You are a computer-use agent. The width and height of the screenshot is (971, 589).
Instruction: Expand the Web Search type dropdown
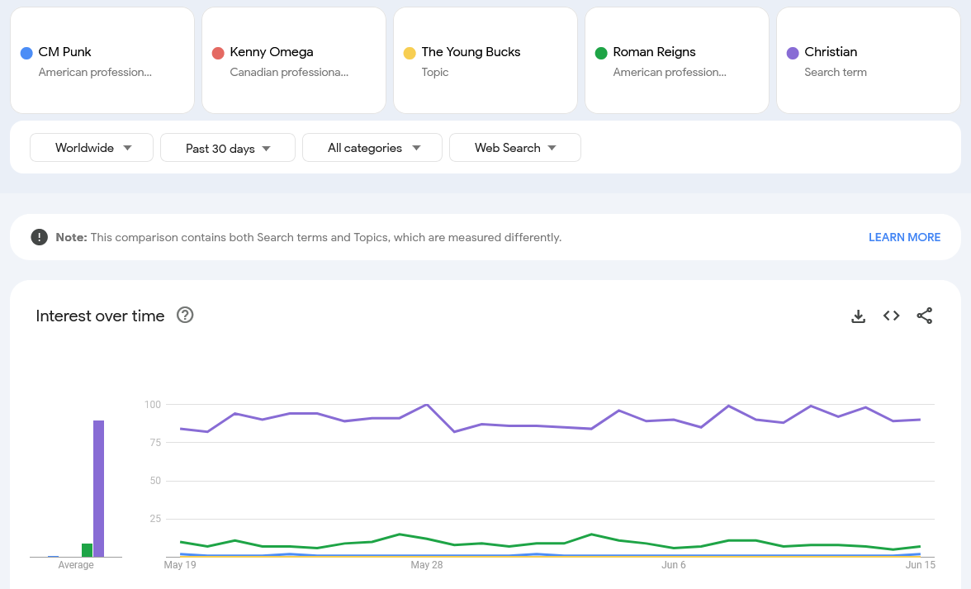(514, 148)
